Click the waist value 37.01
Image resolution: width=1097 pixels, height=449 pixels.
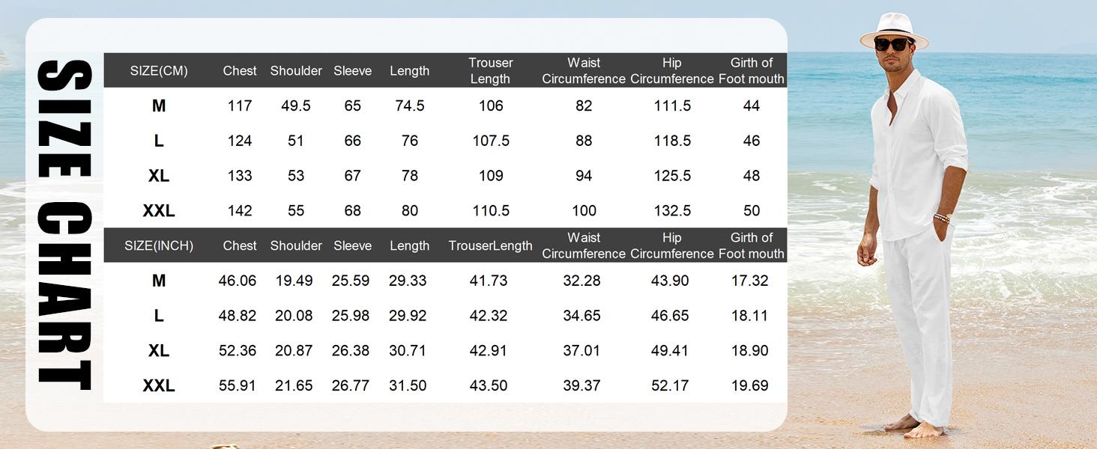581,350
